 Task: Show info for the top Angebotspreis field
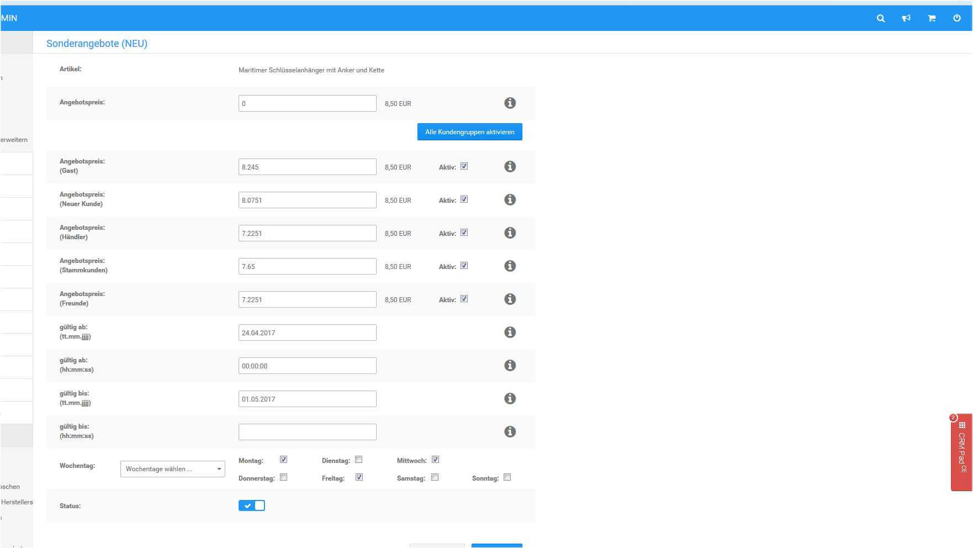(x=510, y=103)
